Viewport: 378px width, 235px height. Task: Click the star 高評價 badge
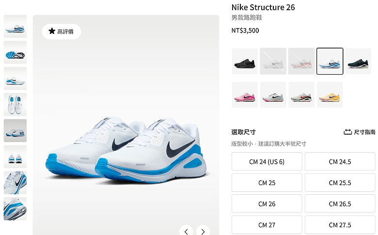(x=62, y=31)
